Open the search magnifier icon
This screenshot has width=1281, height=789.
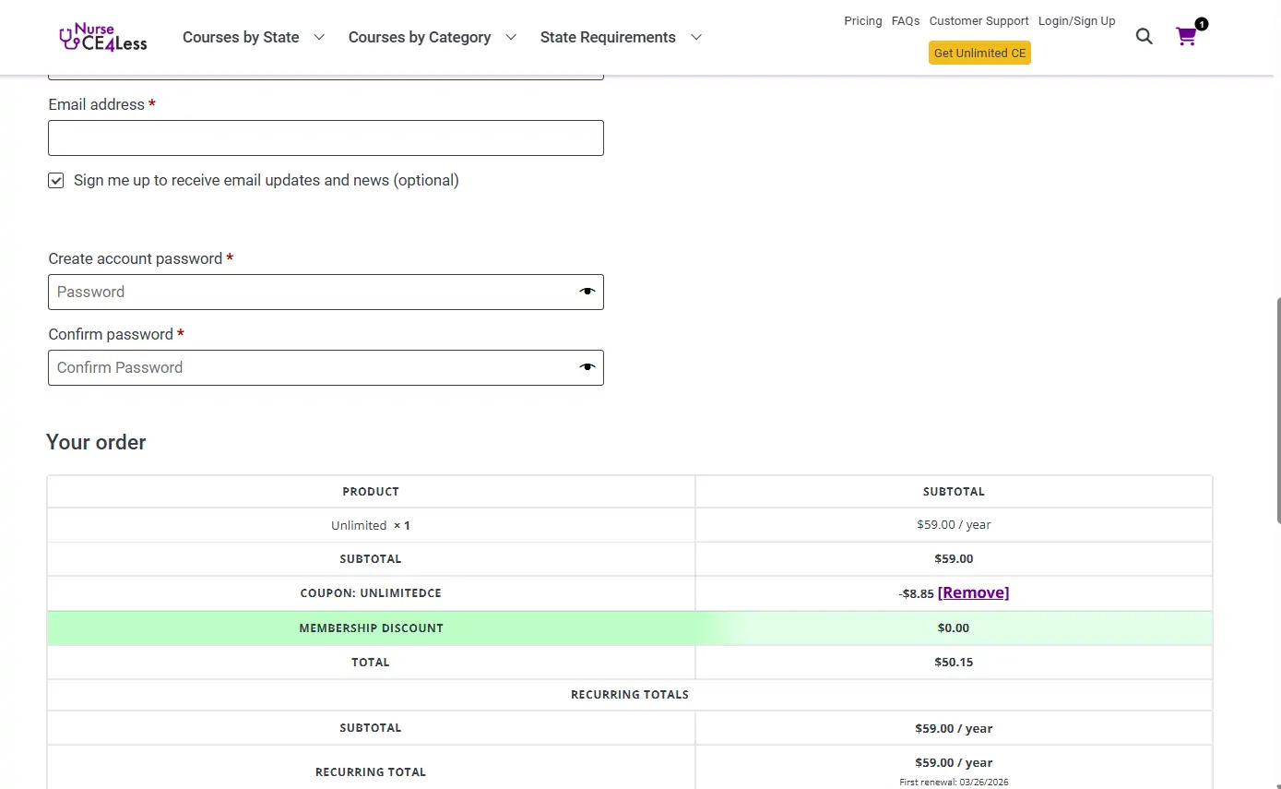1144,37
